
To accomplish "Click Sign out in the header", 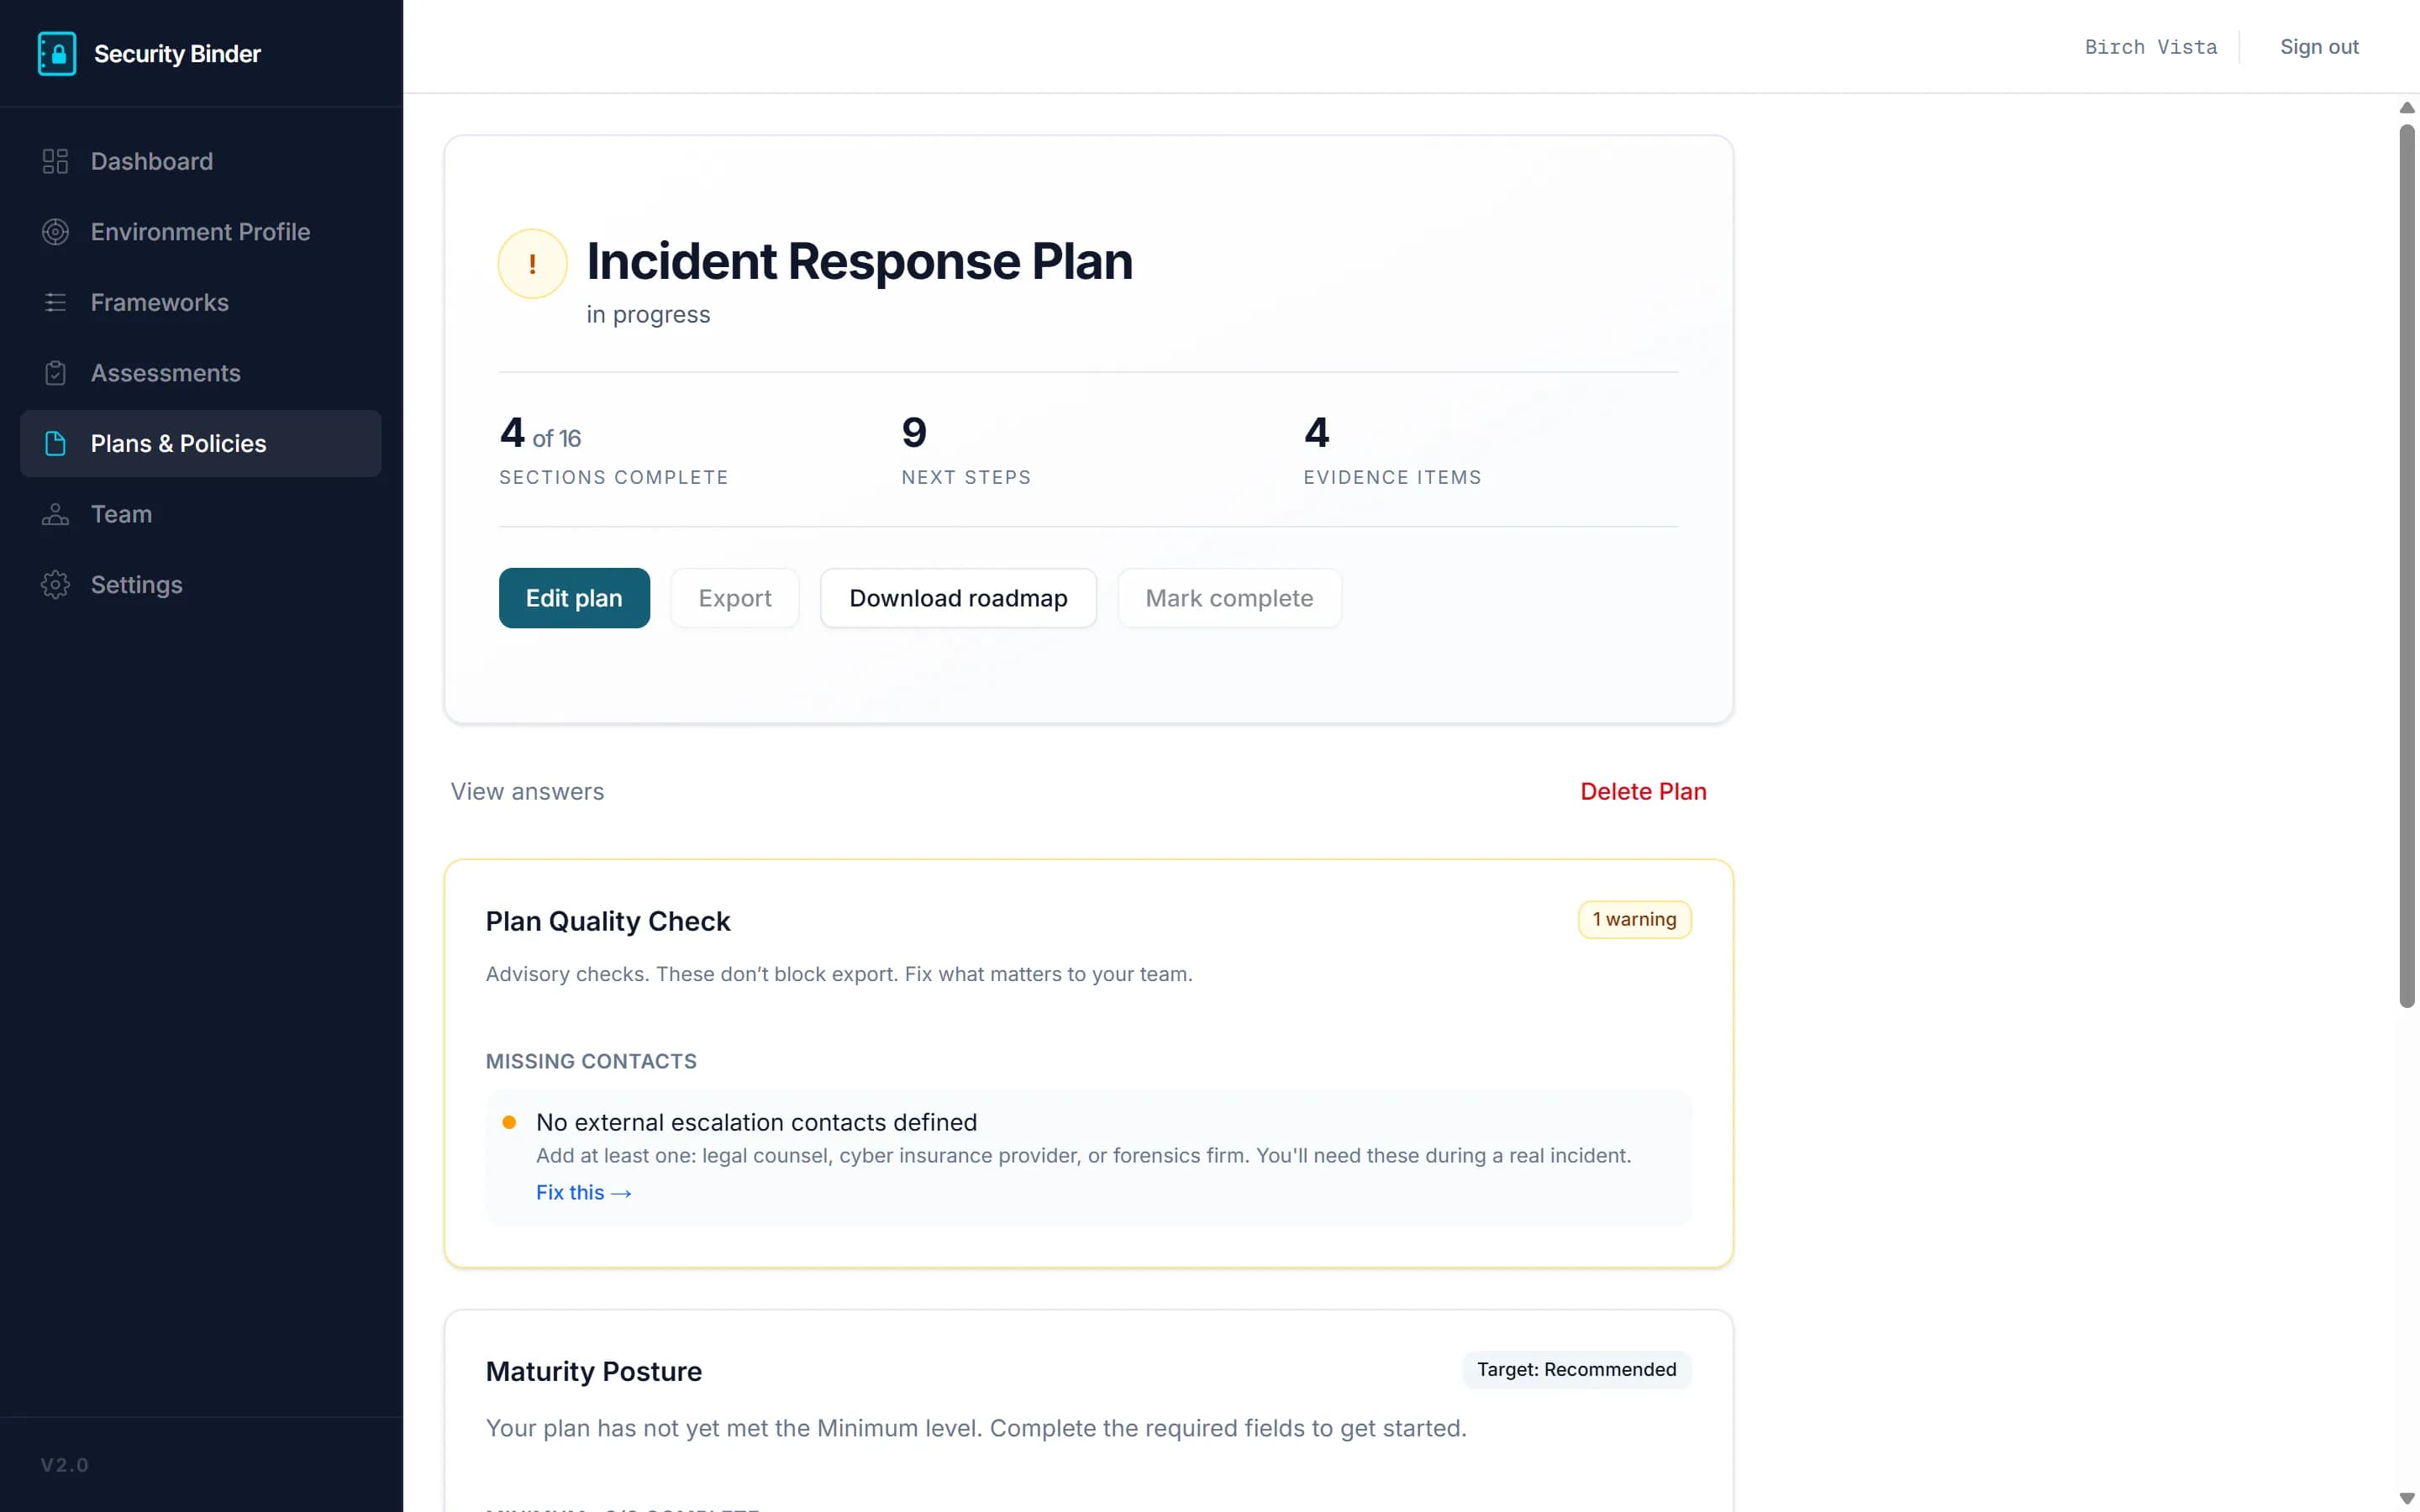I will (2319, 47).
